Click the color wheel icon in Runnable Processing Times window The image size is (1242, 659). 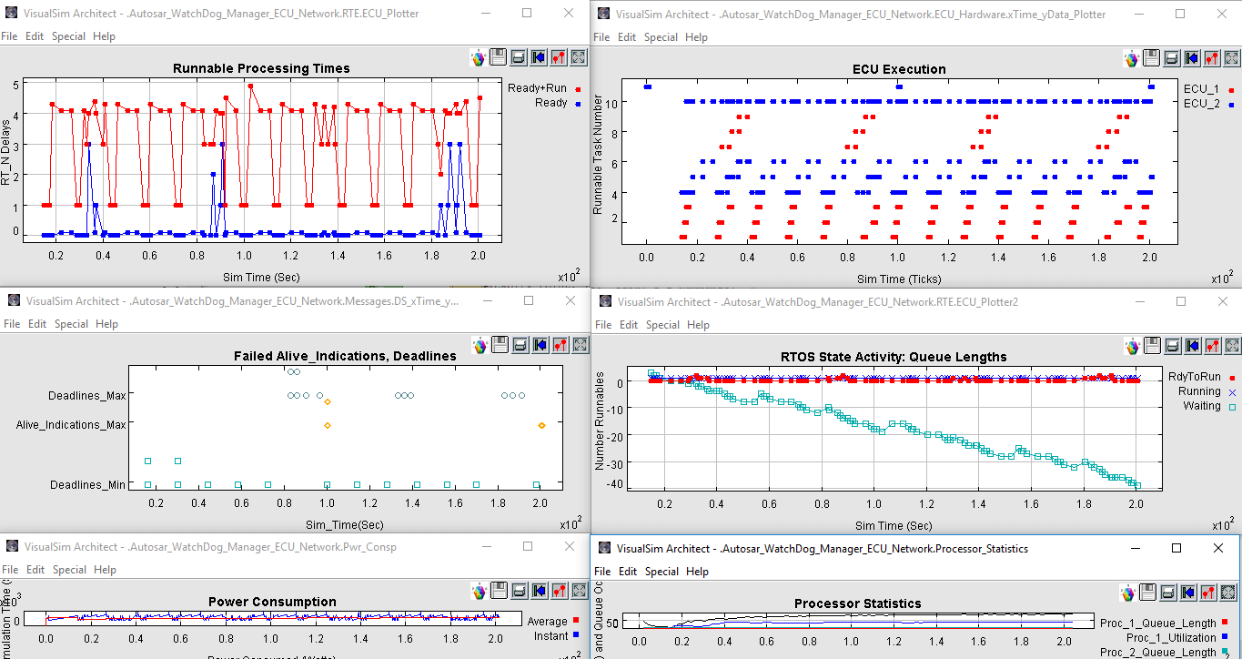[x=479, y=57]
